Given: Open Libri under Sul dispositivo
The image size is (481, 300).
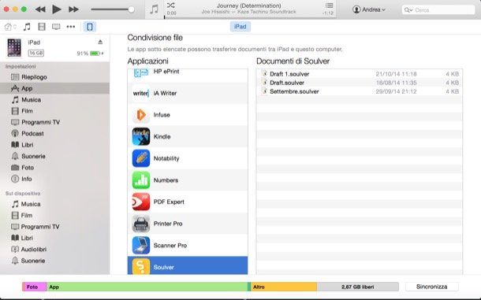Looking at the screenshot, I should pyautogui.click(x=54, y=238).
